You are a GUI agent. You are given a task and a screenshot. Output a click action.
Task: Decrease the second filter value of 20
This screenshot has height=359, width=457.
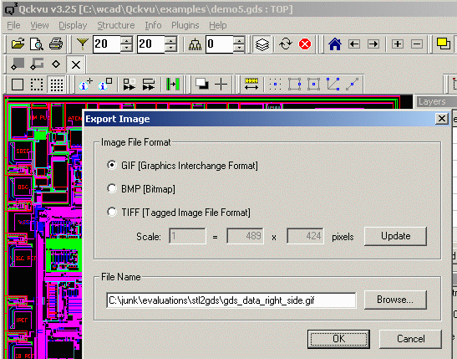(170, 49)
